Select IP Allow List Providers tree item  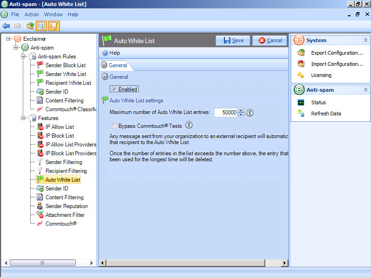pos(71,144)
